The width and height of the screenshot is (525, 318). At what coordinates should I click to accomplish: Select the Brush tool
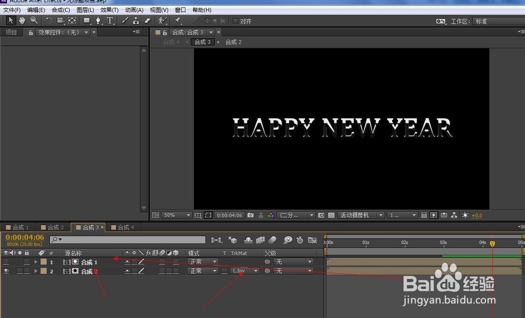point(125,21)
